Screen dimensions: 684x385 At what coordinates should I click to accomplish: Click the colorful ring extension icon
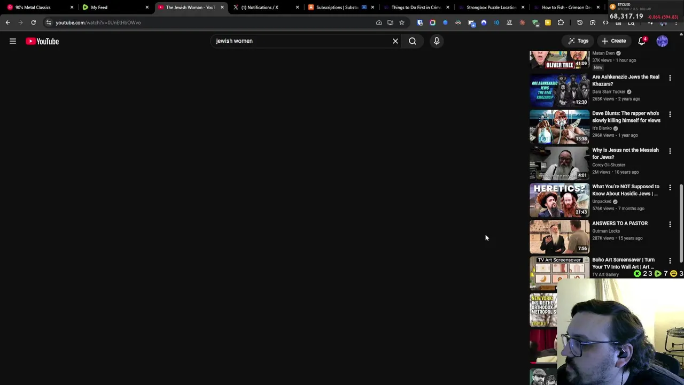click(x=432, y=22)
